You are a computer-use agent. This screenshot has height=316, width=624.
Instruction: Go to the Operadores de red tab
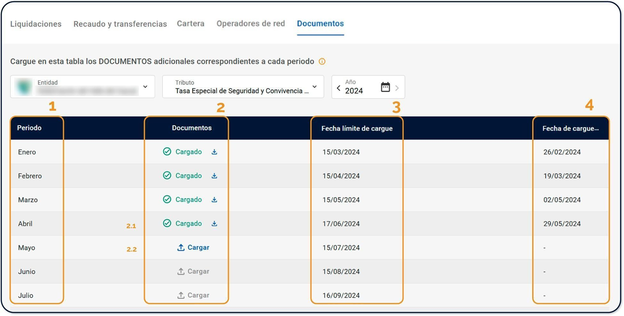click(x=251, y=23)
